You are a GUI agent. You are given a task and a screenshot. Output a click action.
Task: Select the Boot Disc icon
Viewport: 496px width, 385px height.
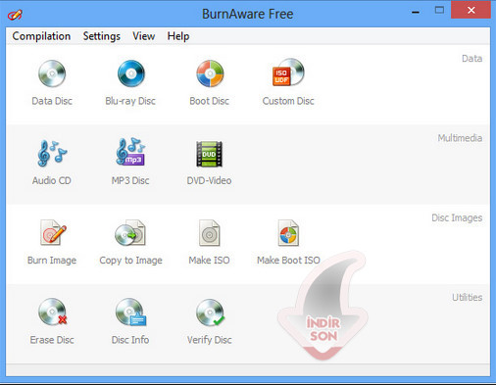pos(210,73)
